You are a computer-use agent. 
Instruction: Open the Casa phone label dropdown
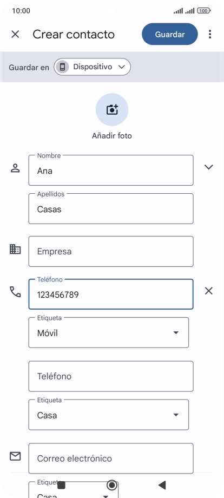(109, 415)
